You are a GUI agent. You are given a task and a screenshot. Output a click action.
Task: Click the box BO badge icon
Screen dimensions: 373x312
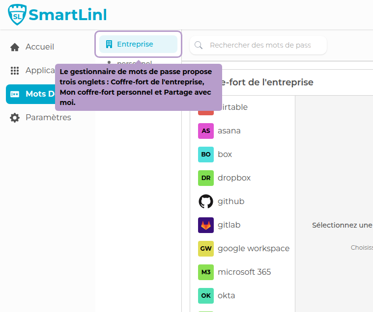pyautogui.click(x=206, y=155)
